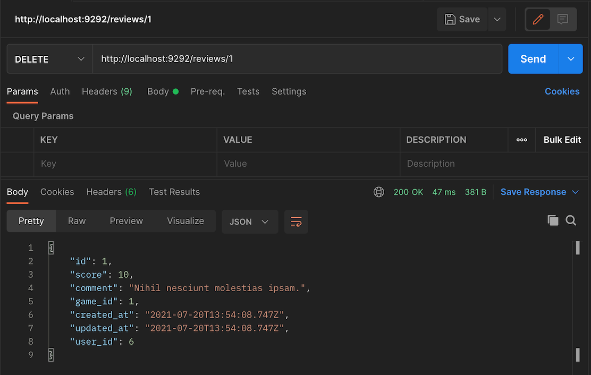Switch to Raw view

point(77,221)
